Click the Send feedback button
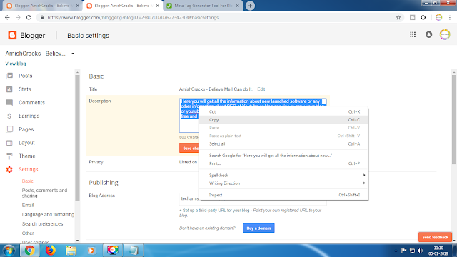 pyautogui.click(x=435, y=237)
